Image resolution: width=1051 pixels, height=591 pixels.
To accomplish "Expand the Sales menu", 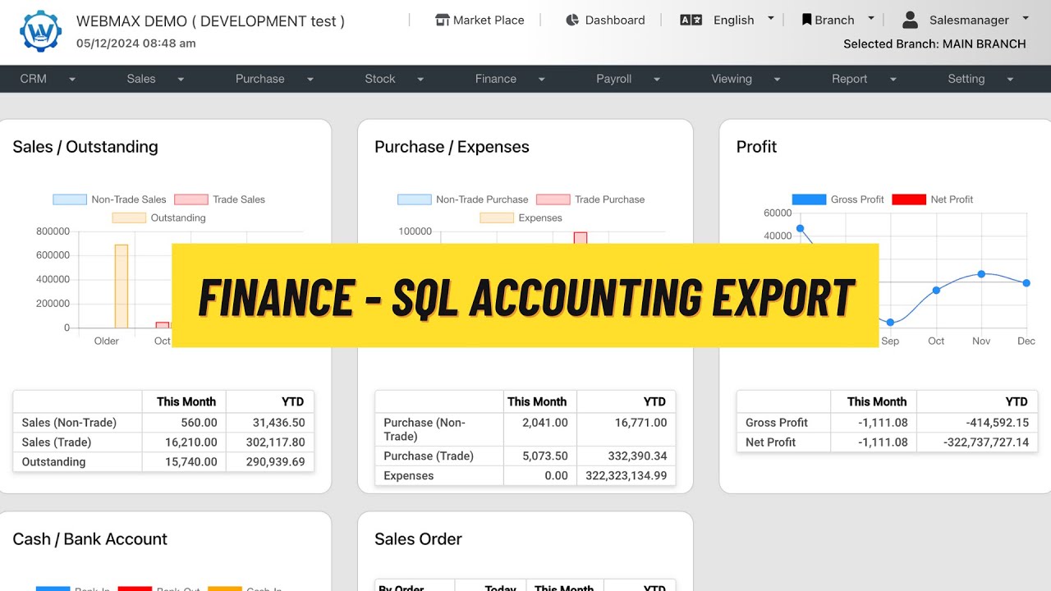I will 155,79.
